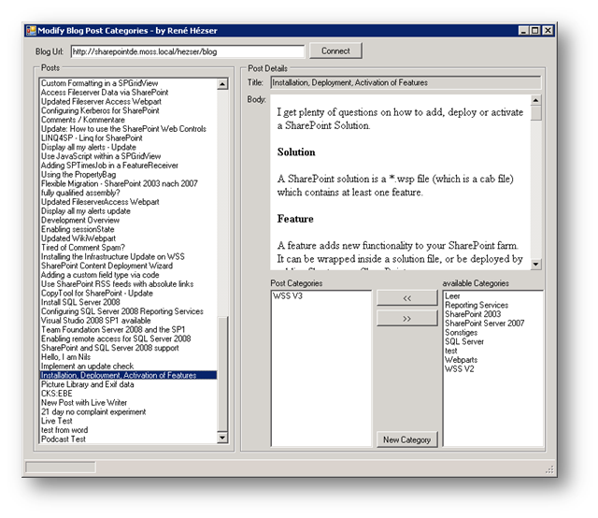Click the move-left '<<' category button
This screenshot has height=518, width=598.
[407, 298]
